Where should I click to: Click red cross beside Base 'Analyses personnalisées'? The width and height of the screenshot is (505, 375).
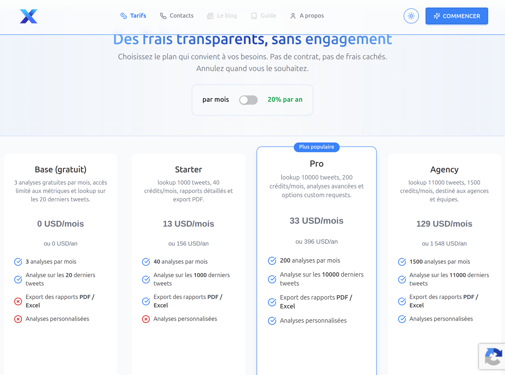[18, 319]
